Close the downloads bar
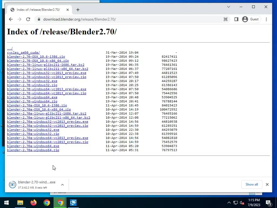The image size is (277, 208). point(267,184)
